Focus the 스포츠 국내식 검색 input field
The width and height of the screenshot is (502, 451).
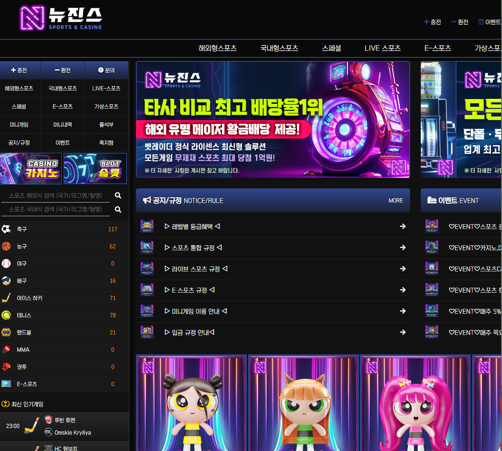click(56, 209)
